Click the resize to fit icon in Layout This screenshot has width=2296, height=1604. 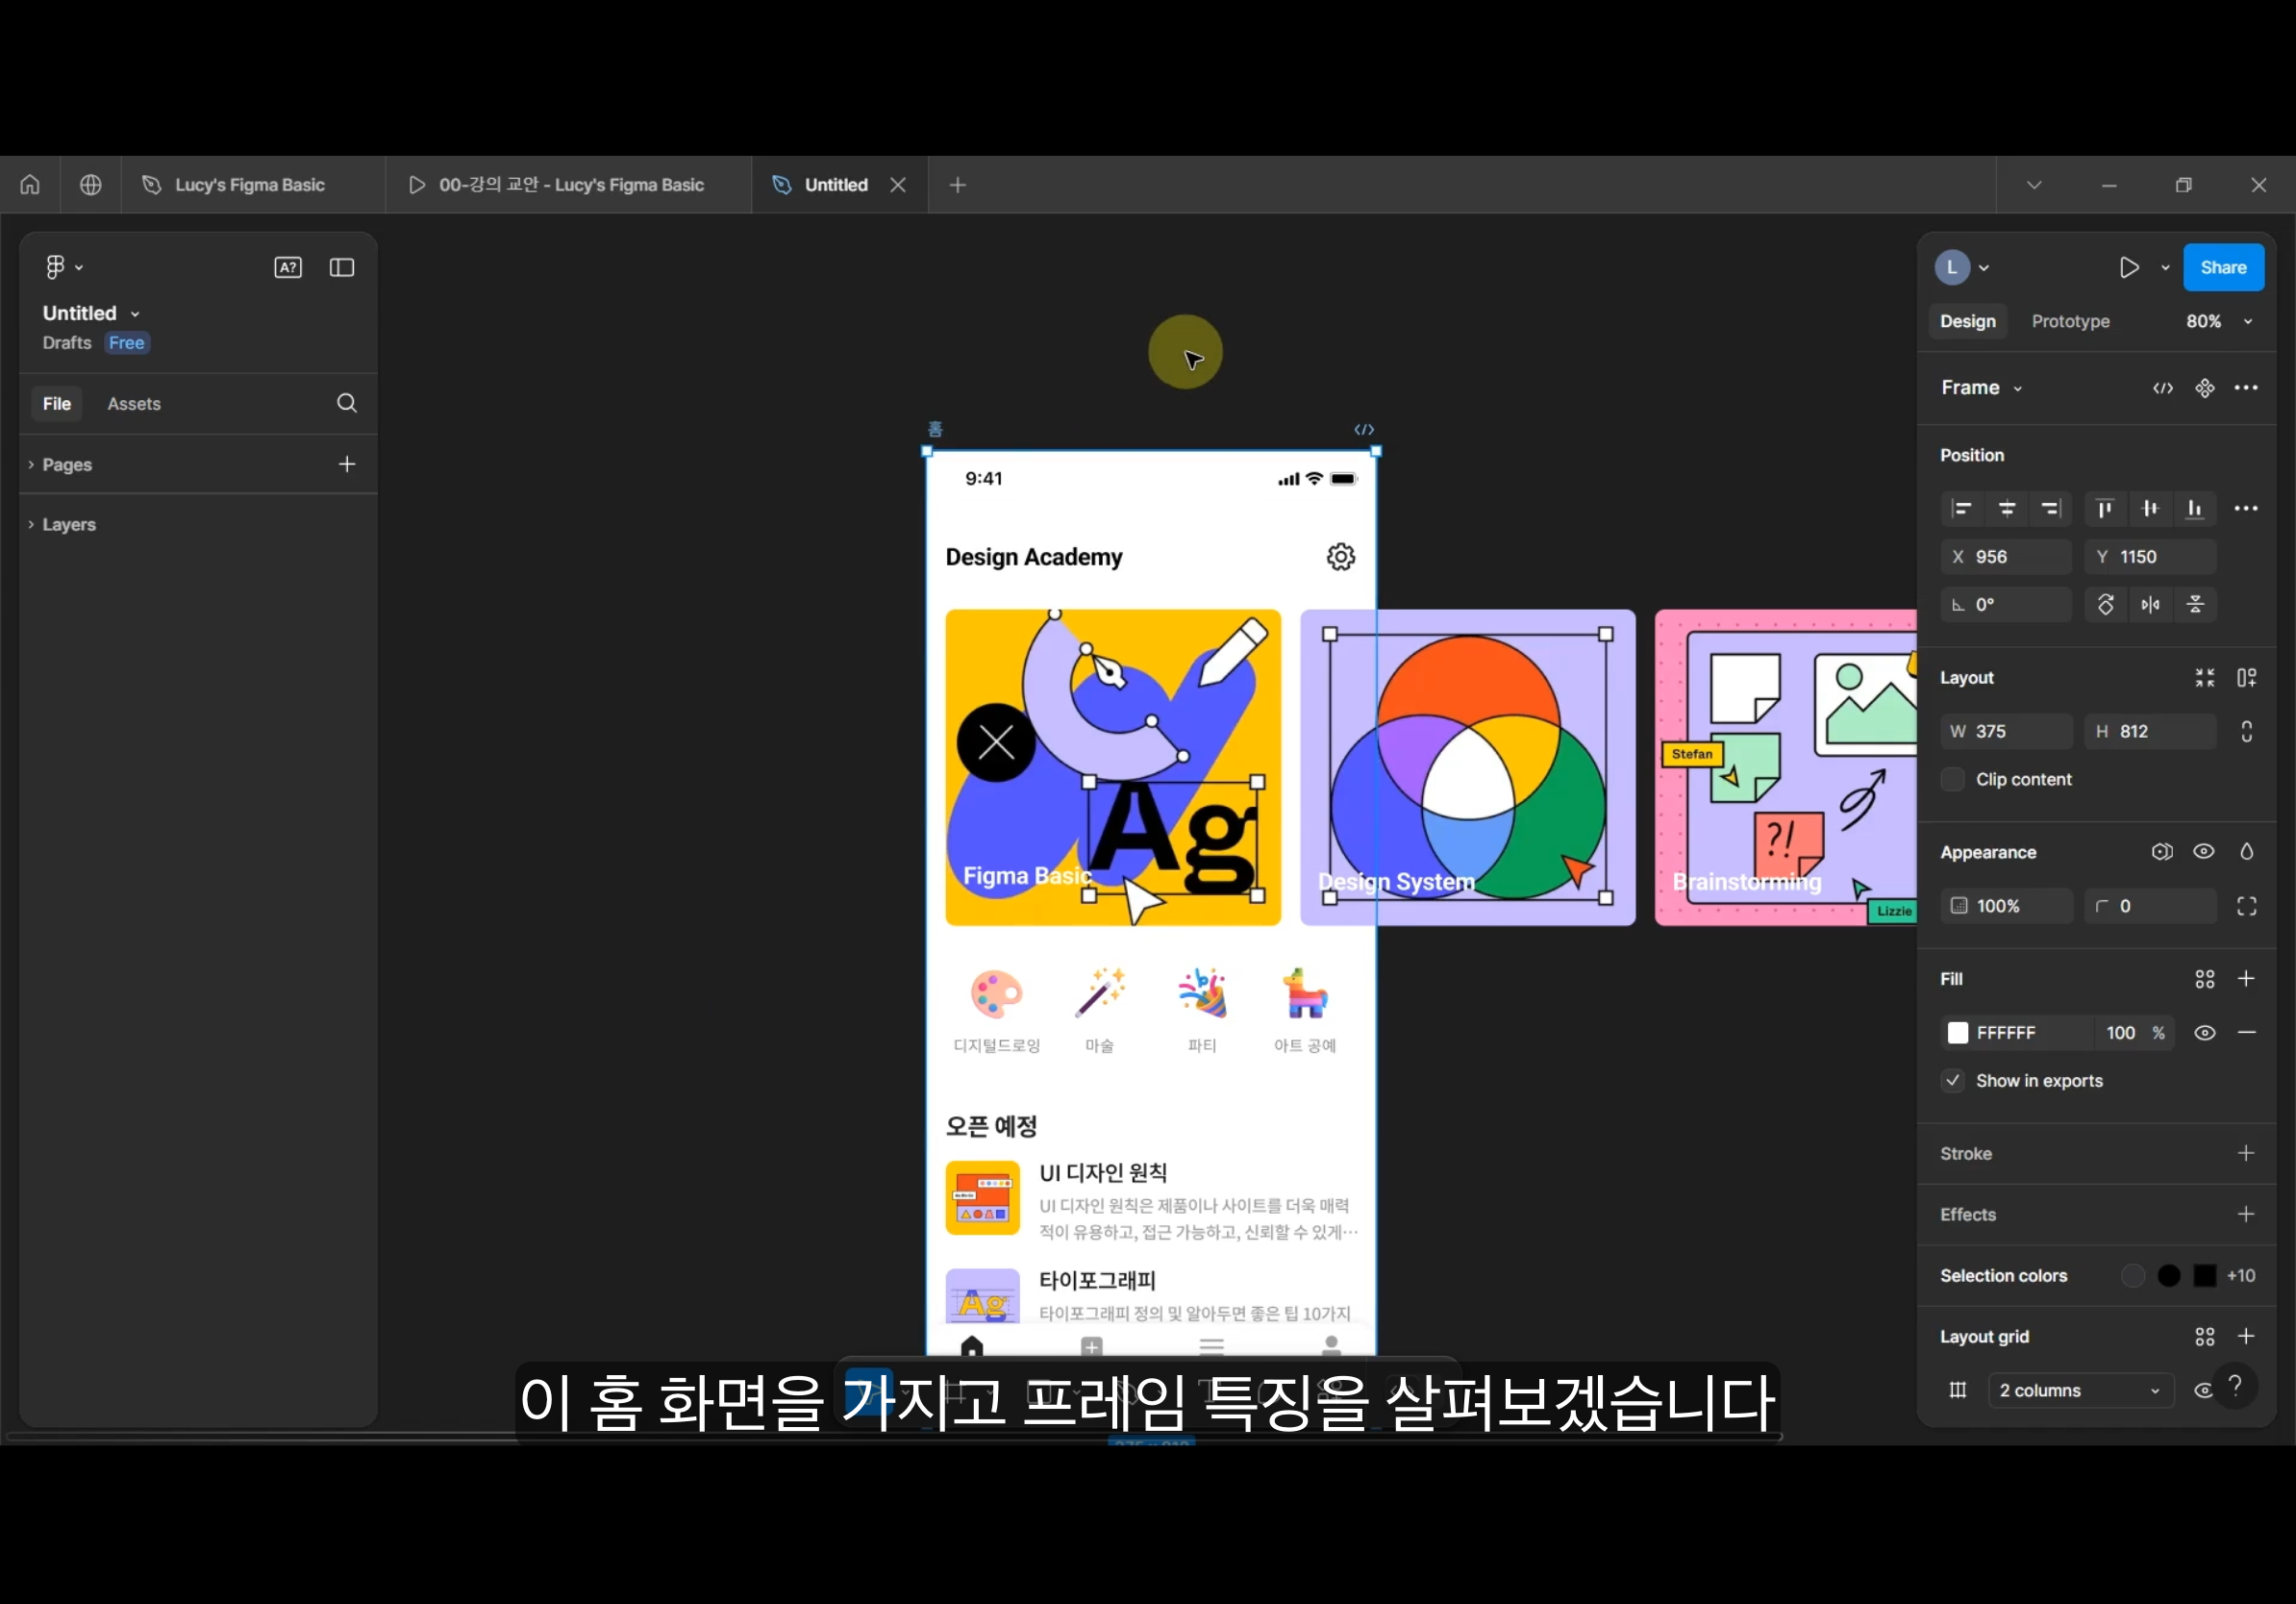click(x=2205, y=678)
